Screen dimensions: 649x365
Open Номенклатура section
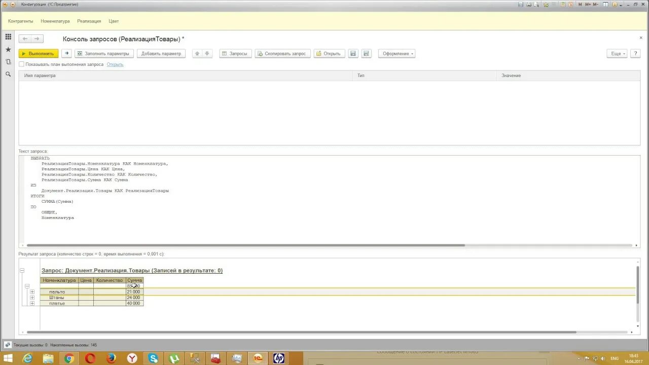55,21
